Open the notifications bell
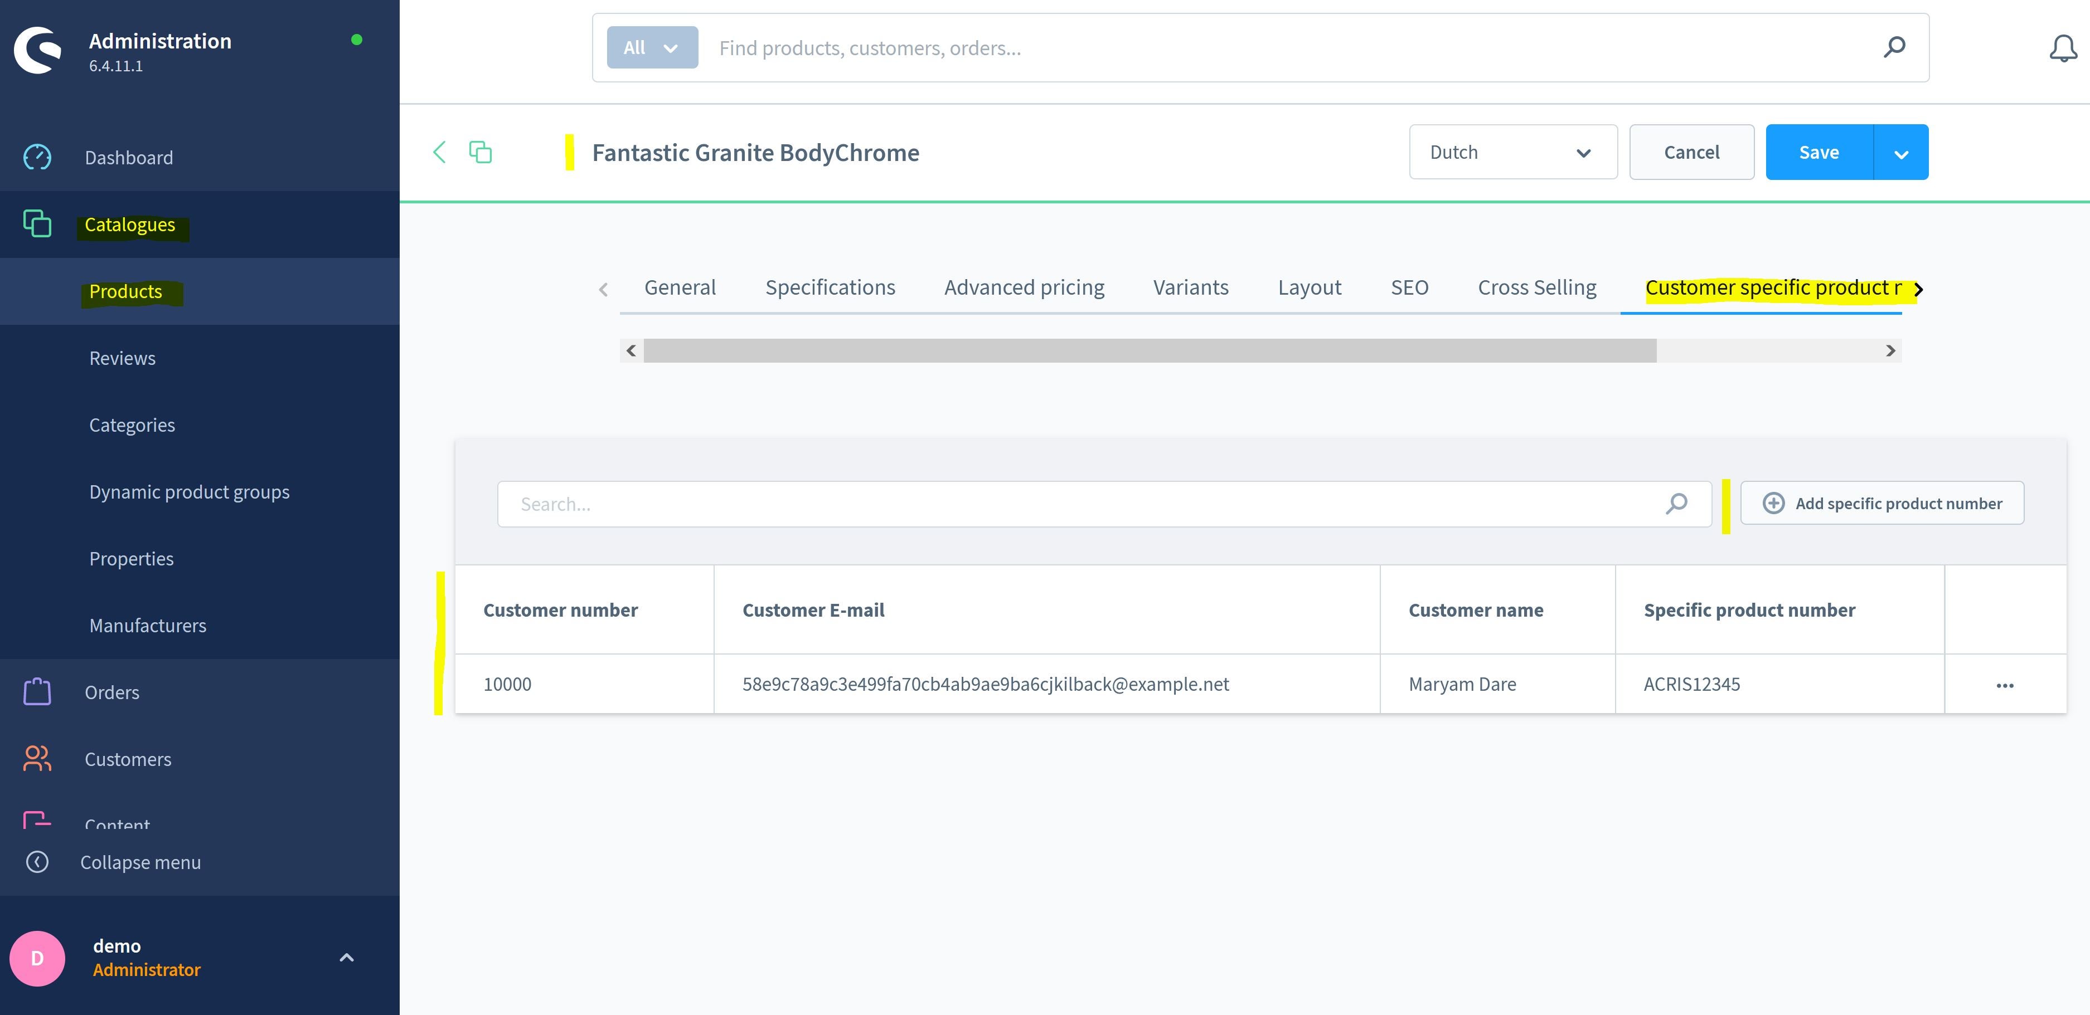 click(2063, 48)
